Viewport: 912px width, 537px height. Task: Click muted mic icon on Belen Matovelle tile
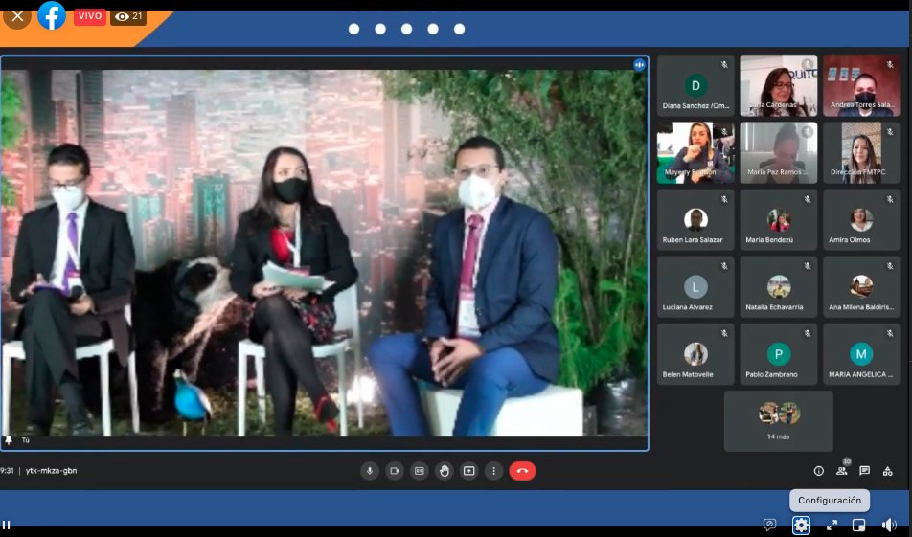click(724, 333)
